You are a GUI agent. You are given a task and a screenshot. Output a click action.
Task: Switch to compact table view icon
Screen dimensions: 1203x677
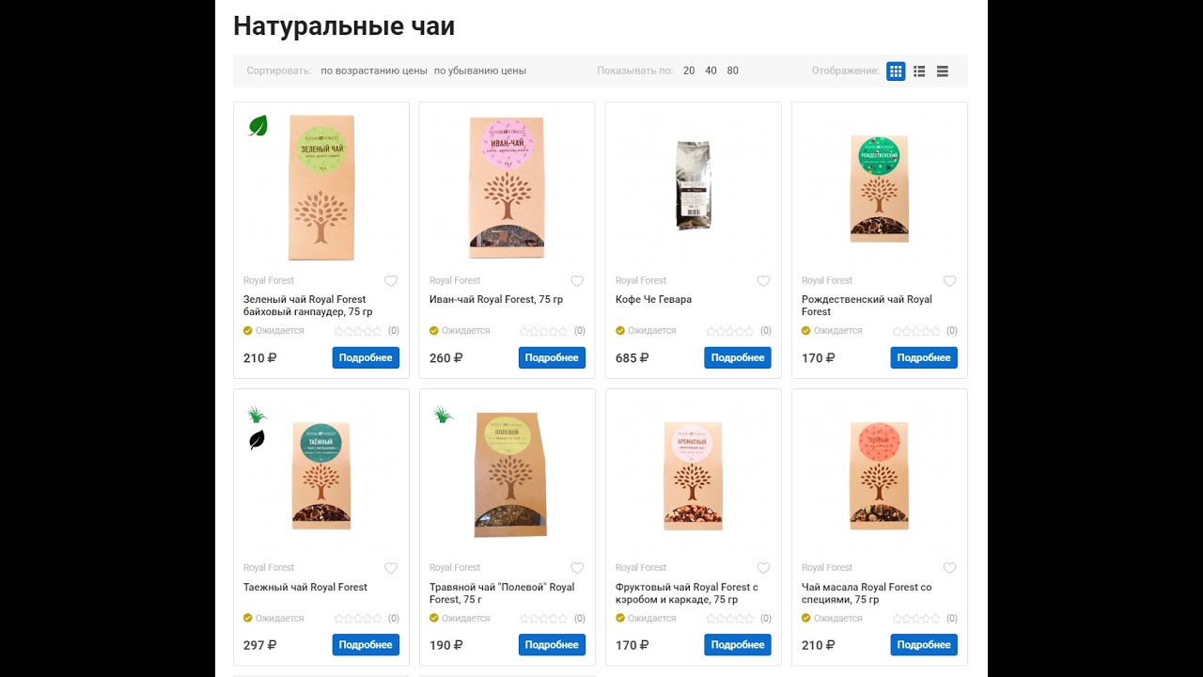click(x=943, y=71)
